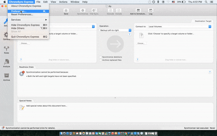Open the Window menu

pyautogui.click(x=75, y=2)
